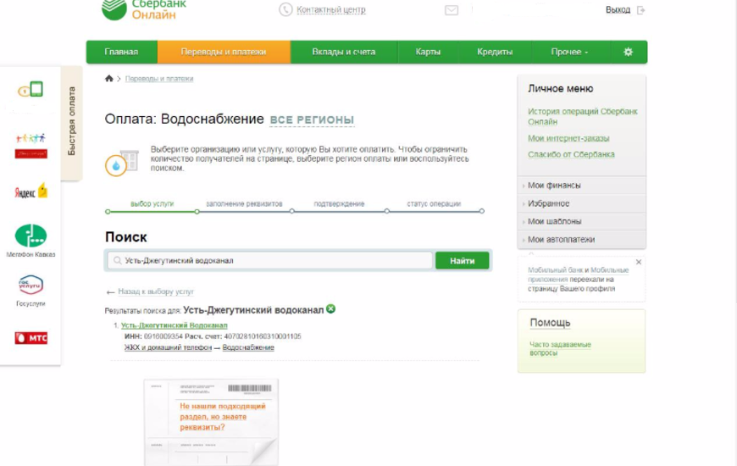Expand Мои финансы in the personal menu
Viewport: 737px width, 466px height.
(554, 186)
